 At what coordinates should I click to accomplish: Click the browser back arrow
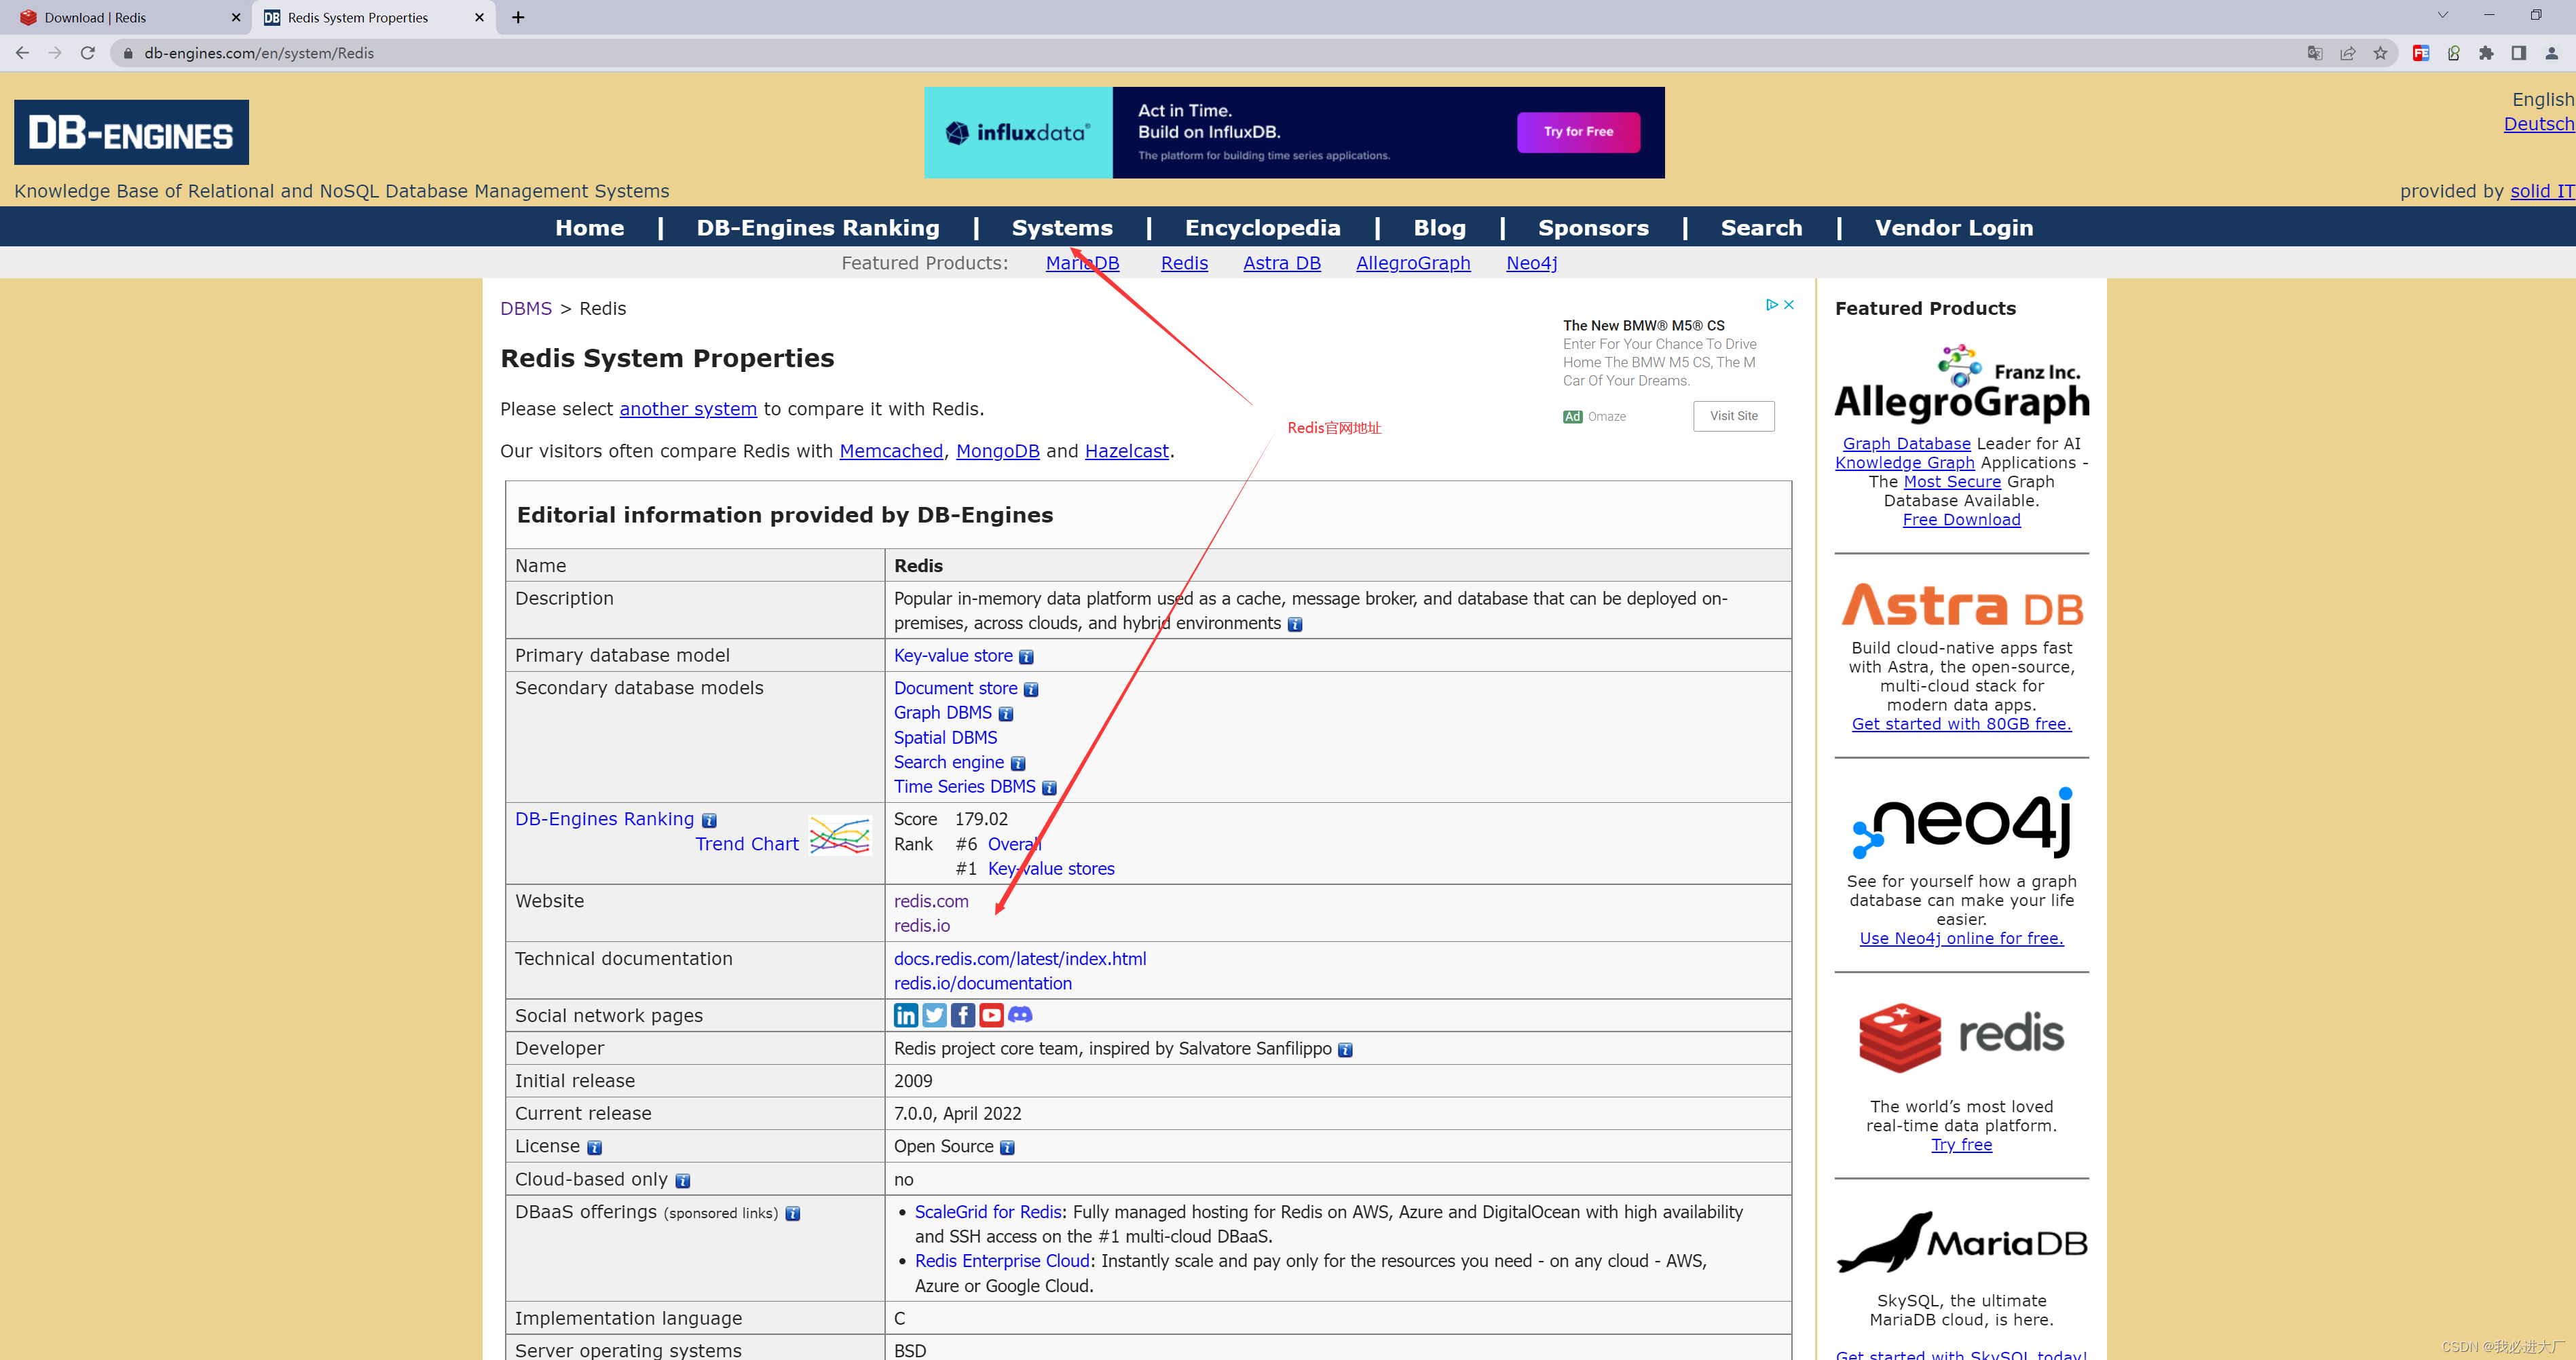(x=22, y=53)
